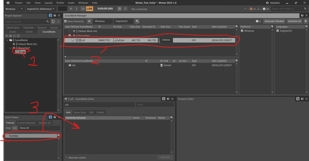309x161 pixels.
Task: Click the Lv0.bnk file icon in On Disk column
Action: point(115,40)
